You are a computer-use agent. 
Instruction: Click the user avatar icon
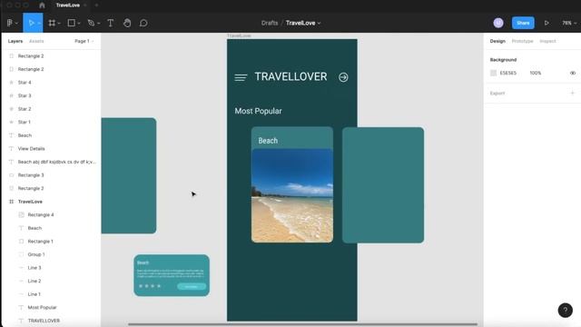[498, 23]
